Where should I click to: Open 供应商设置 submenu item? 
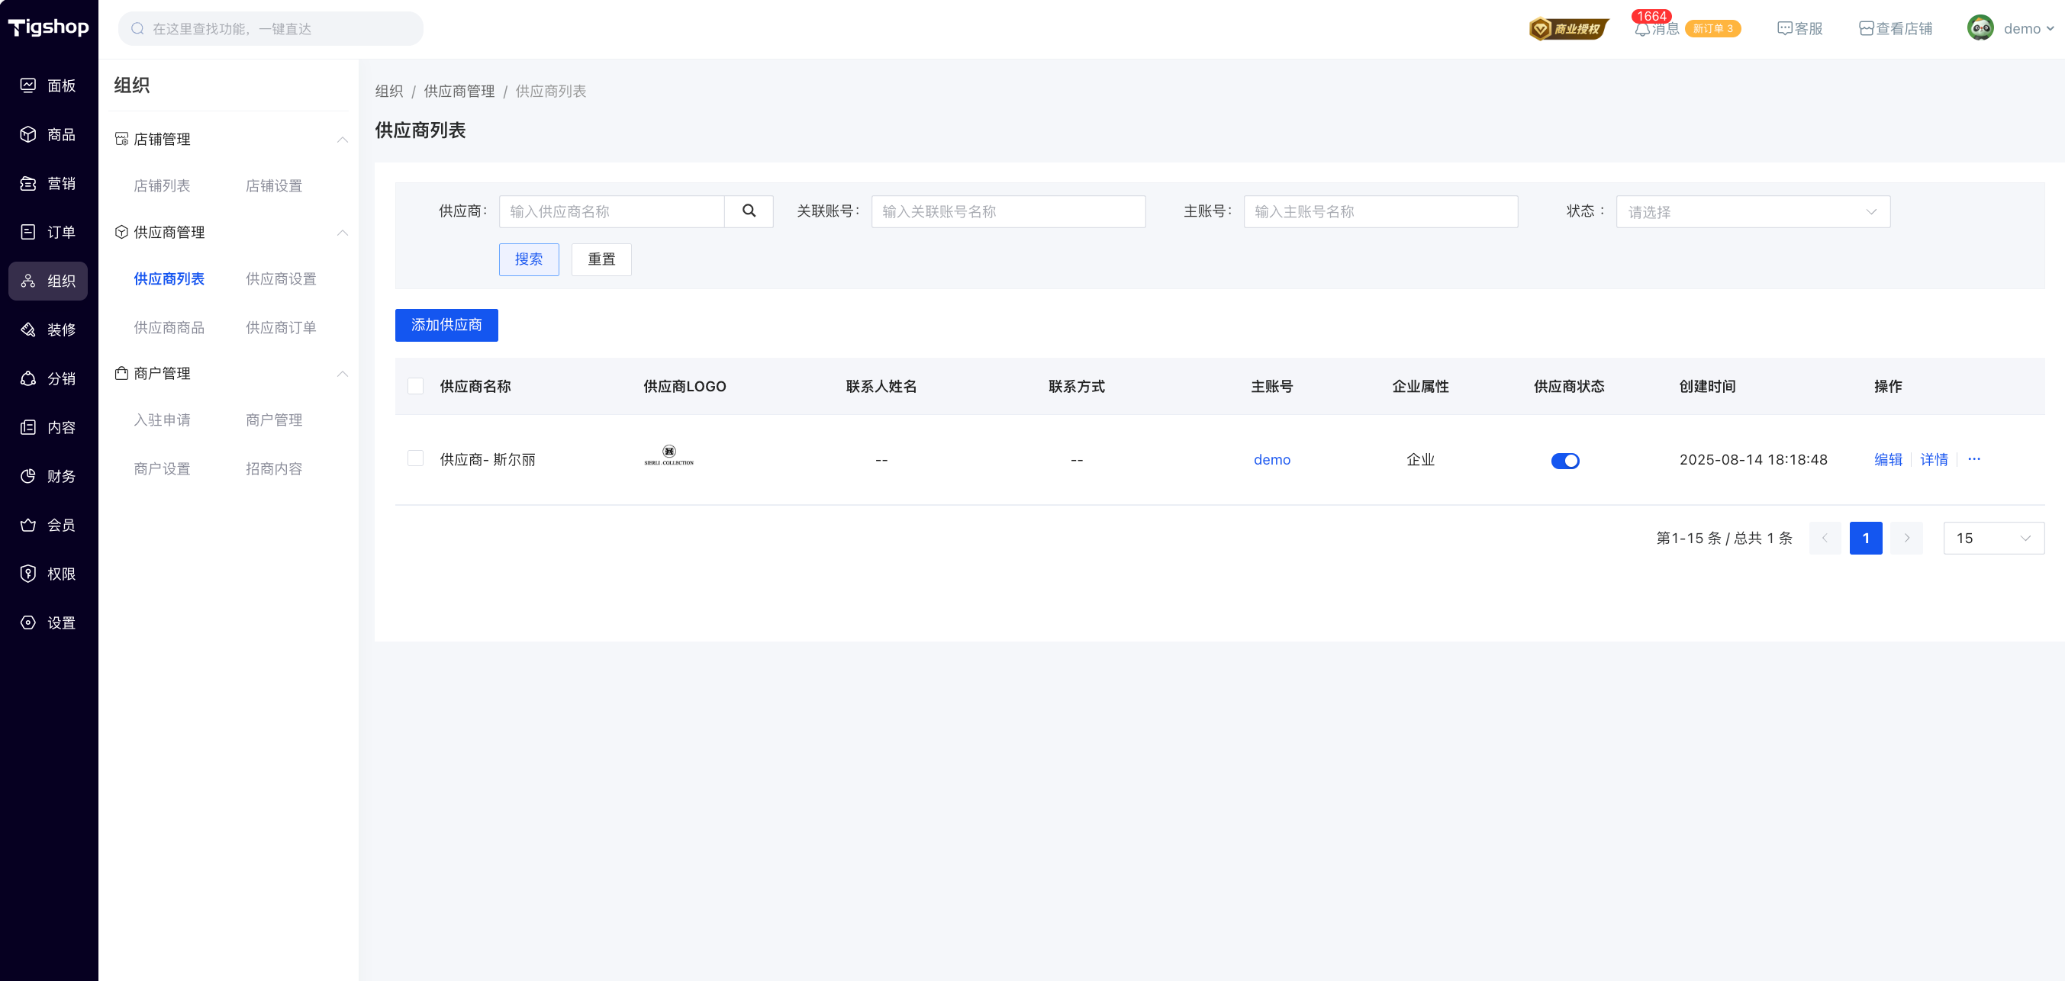[281, 279]
